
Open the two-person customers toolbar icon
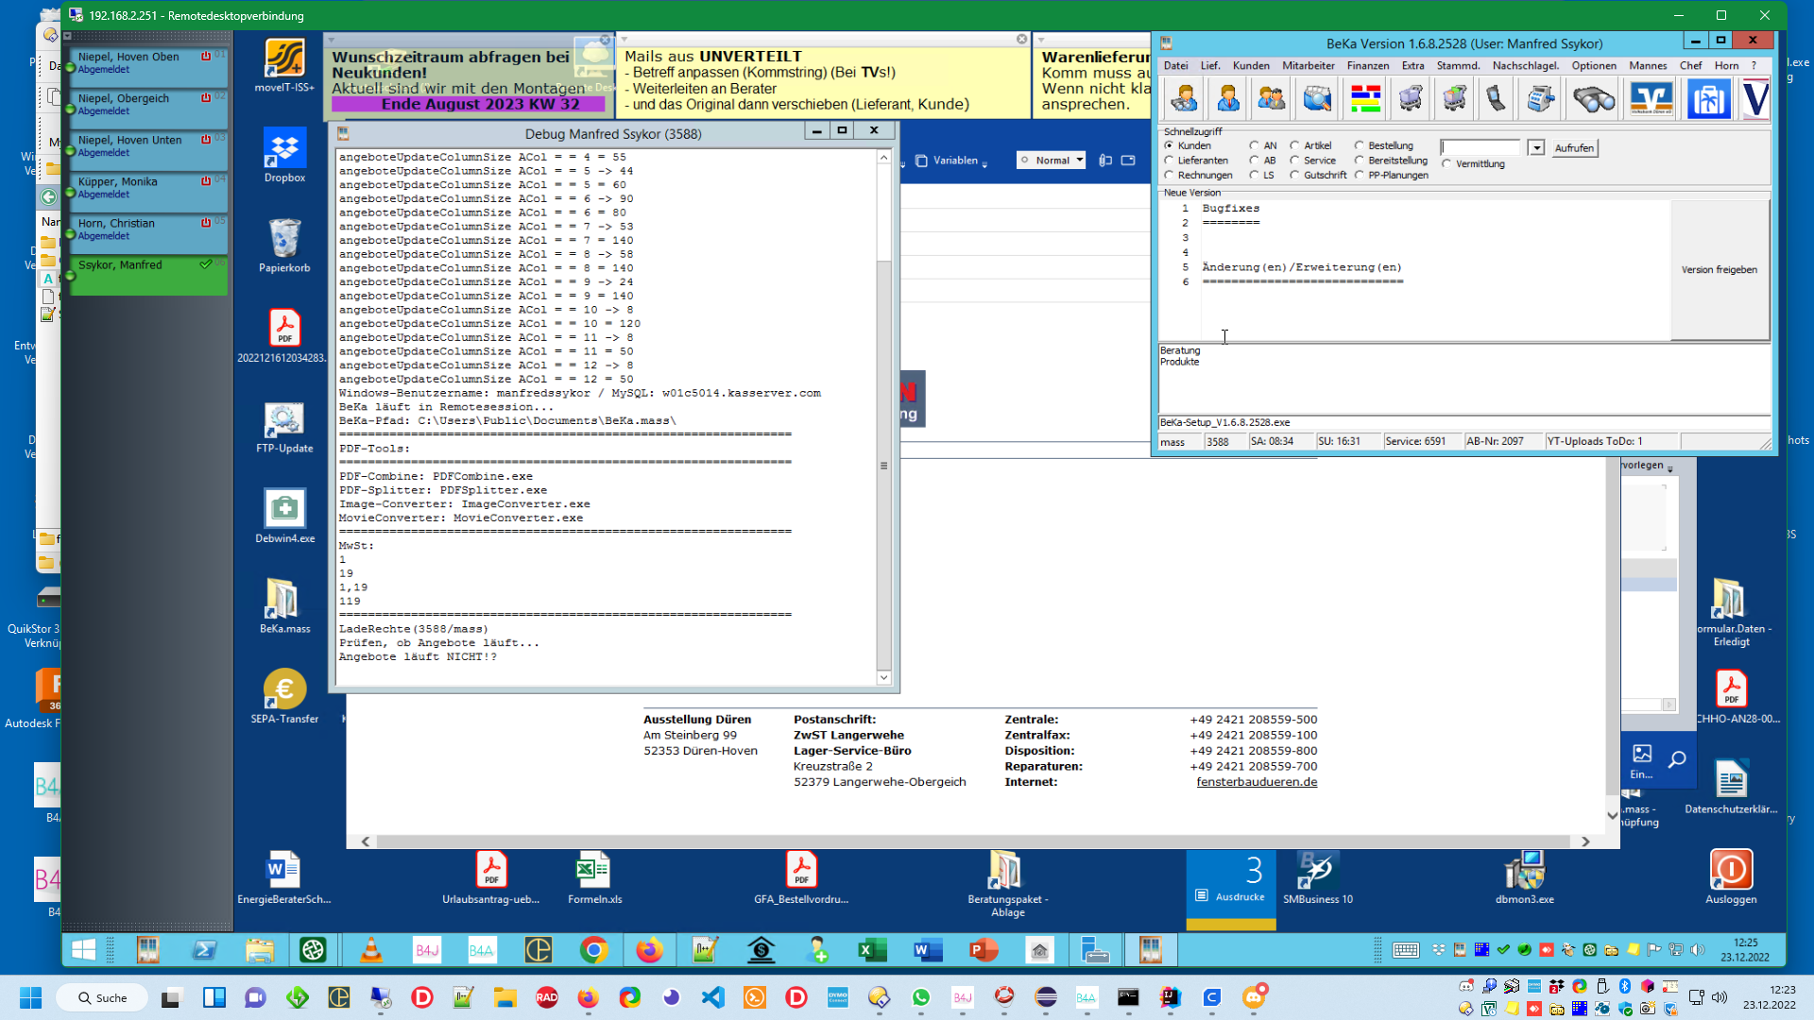[x=1271, y=98]
